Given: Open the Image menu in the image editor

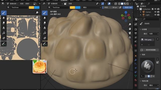Looking at the screenshot, I should (27, 4).
